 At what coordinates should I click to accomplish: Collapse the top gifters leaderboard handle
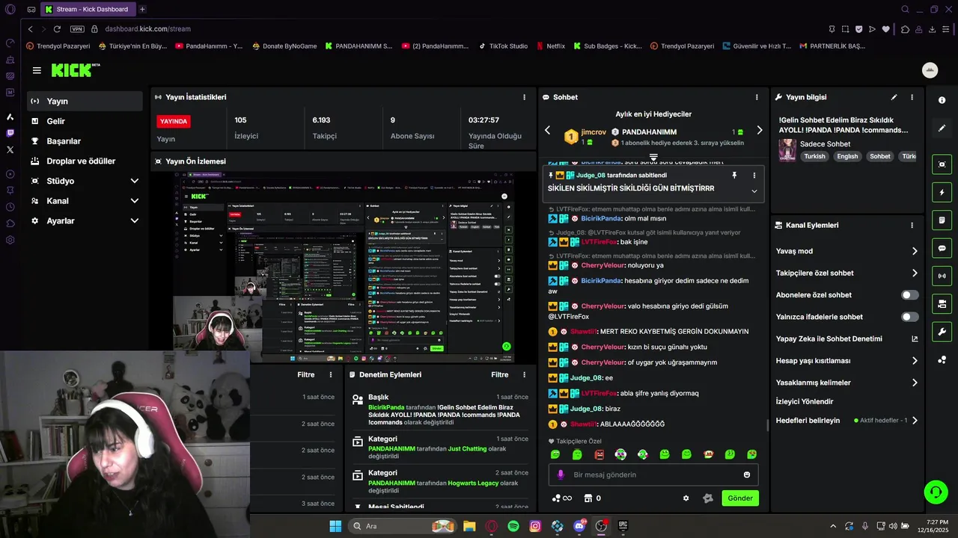653,157
